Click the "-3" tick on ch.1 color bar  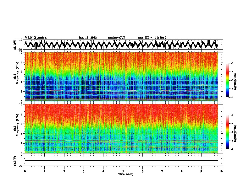pos(232,63)
